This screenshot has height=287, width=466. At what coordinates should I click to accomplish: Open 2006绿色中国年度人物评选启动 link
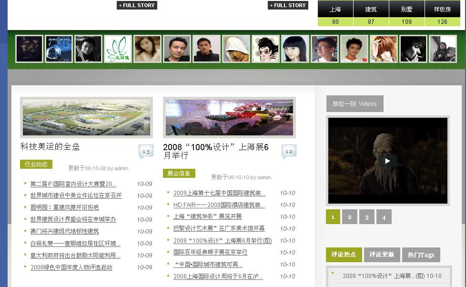[x=71, y=267]
